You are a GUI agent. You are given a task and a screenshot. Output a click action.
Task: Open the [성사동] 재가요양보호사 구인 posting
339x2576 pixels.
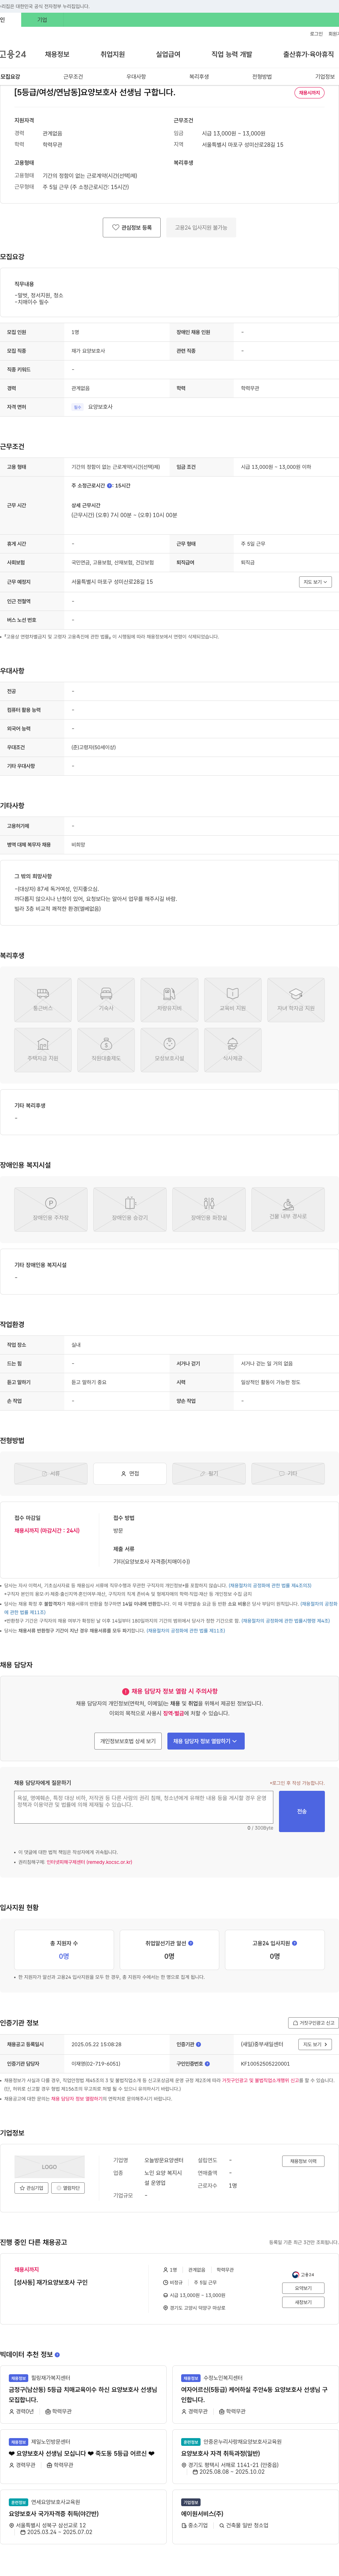[x=50, y=2282]
